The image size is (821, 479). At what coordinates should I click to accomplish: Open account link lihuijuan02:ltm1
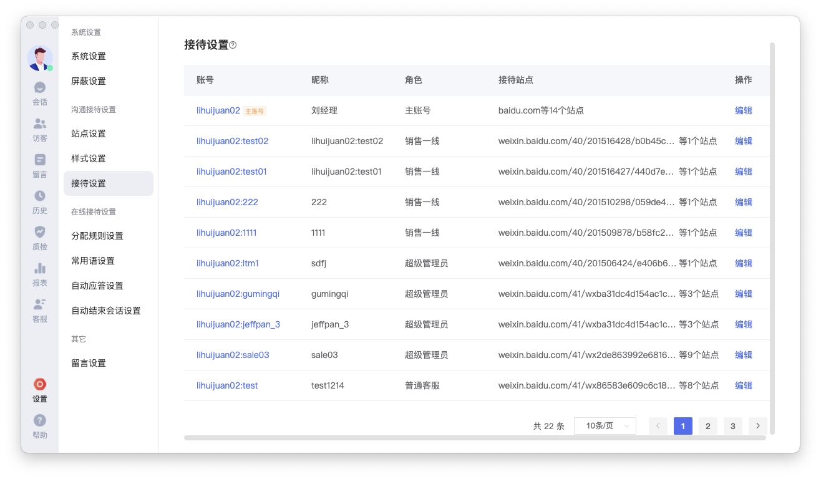coord(228,263)
